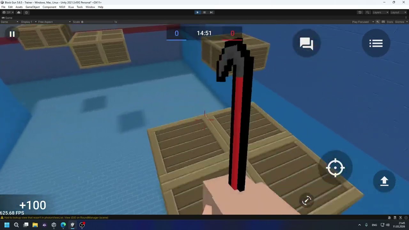Open the in-game chat bubble button

pyautogui.click(x=306, y=43)
